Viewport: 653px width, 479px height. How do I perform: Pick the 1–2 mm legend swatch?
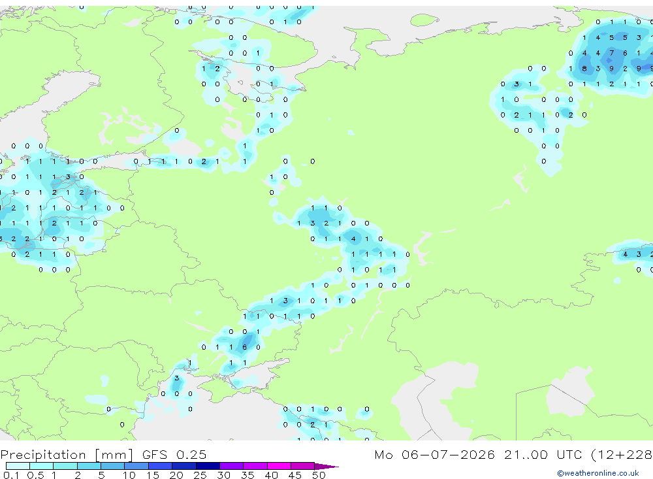(65, 466)
